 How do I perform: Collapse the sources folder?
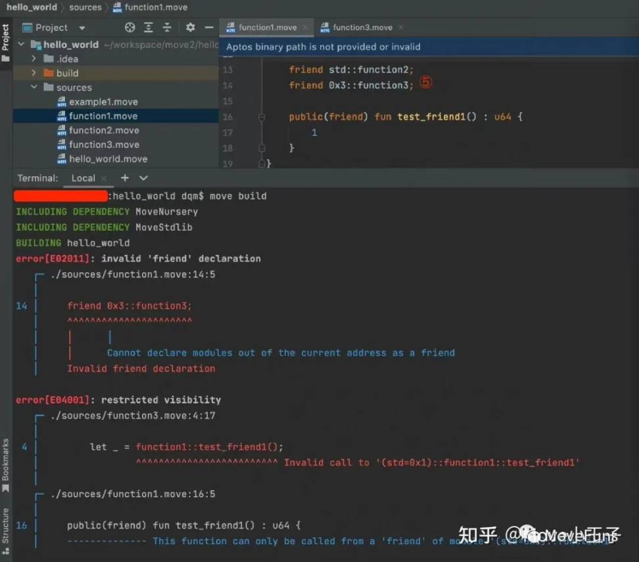point(34,87)
